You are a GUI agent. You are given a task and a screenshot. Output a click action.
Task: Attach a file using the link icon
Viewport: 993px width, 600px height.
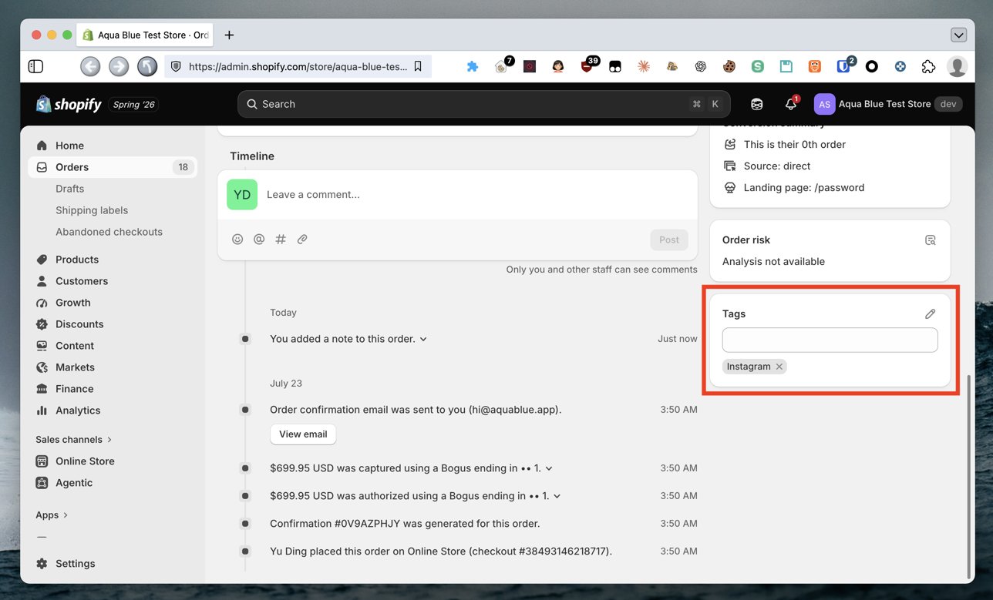(x=302, y=240)
